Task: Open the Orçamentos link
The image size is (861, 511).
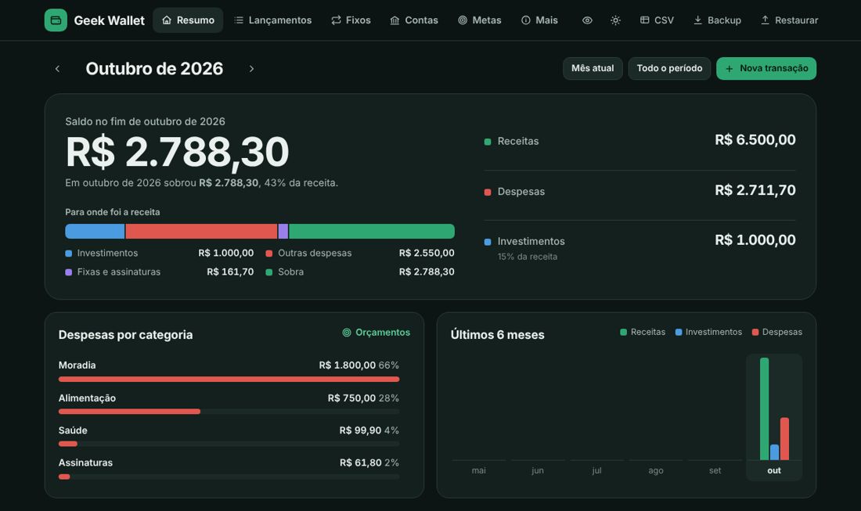Action: click(x=376, y=333)
